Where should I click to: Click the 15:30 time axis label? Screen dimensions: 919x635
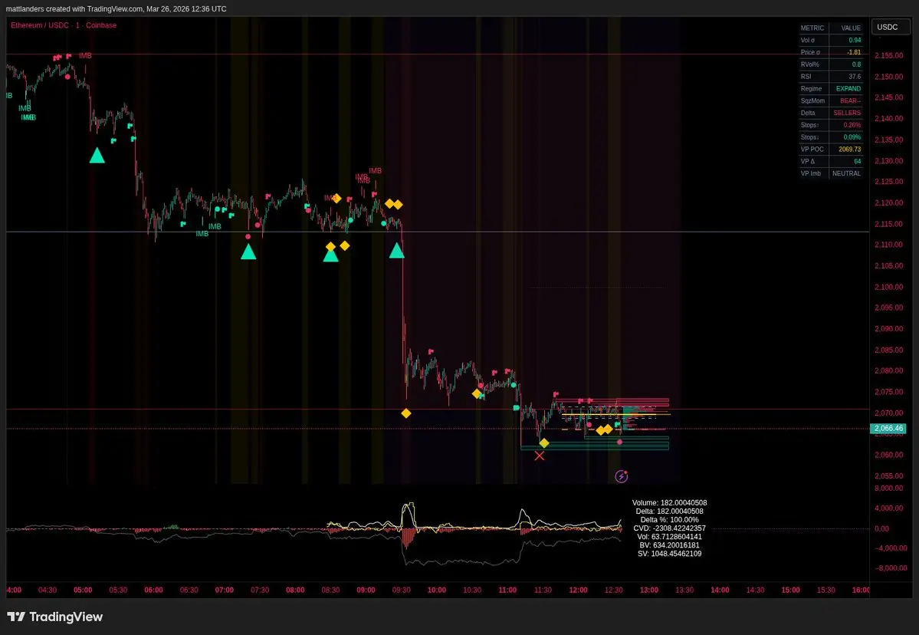[825, 591]
